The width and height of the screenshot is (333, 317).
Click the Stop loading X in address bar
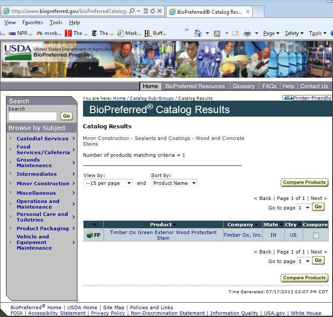pos(160,11)
